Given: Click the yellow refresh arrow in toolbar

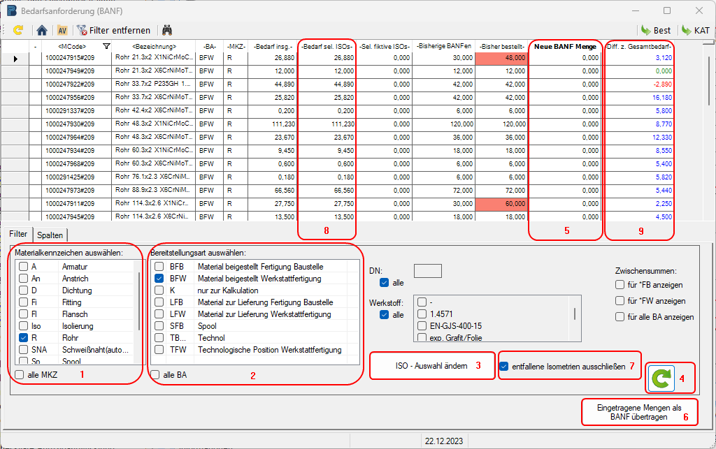Looking at the screenshot, I should point(18,31).
